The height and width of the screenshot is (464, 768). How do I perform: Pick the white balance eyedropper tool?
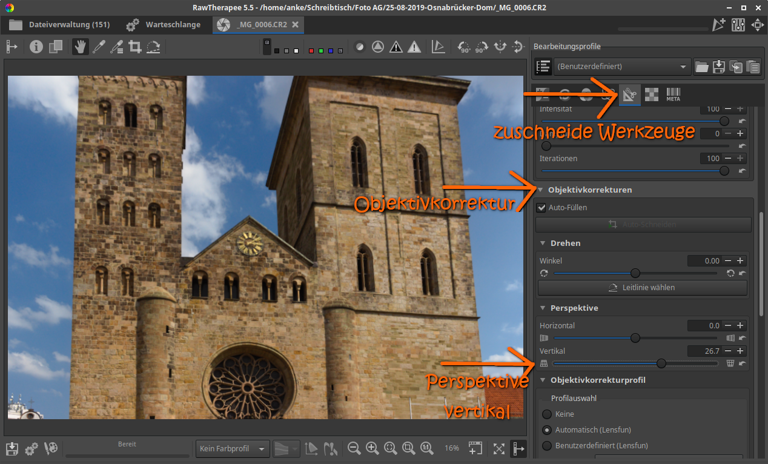point(98,47)
